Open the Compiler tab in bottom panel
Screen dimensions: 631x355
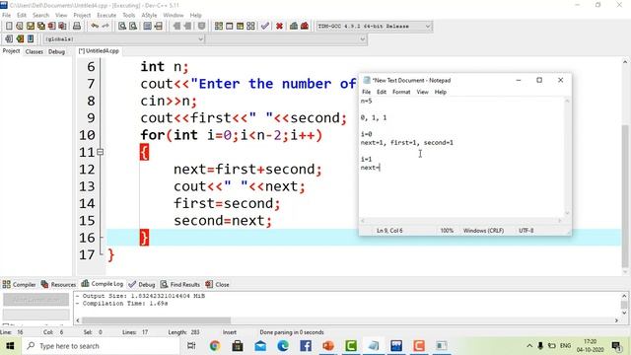20,284
